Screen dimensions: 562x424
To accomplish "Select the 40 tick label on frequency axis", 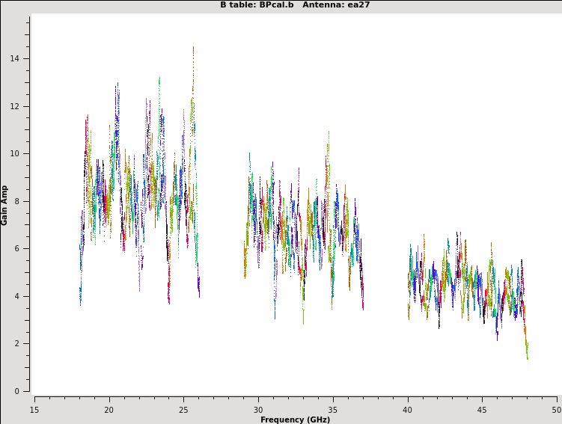I will (407, 410).
